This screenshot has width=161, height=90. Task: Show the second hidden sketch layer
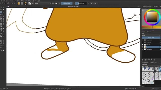[143, 42]
